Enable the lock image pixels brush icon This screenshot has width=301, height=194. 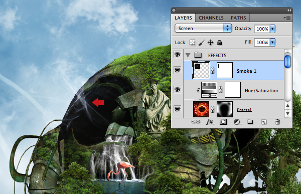coord(201,43)
